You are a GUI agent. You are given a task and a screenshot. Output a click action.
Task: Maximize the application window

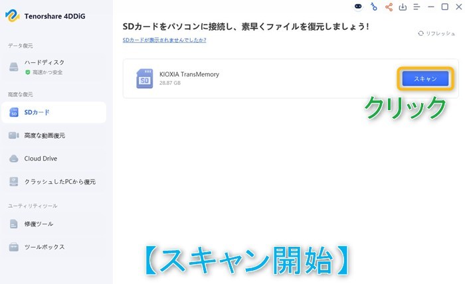tap(445, 7)
